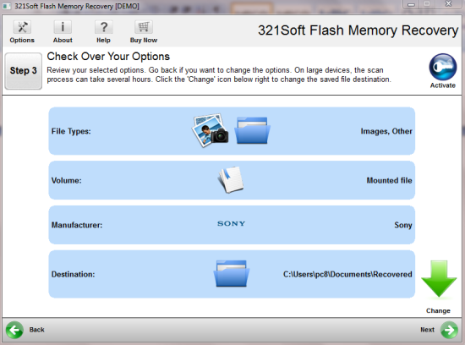The height and width of the screenshot is (345, 465).
Task: Click the Other folder icon in File Types
Action: [253, 130]
